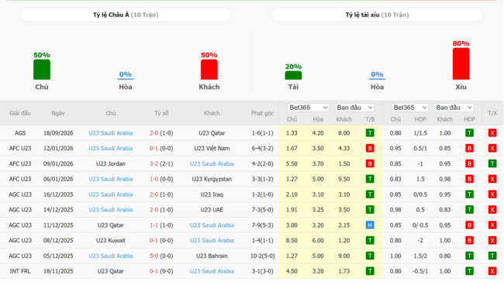
Task: Click the U23 Kyrgyzstan team name
Action: [x=212, y=179]
